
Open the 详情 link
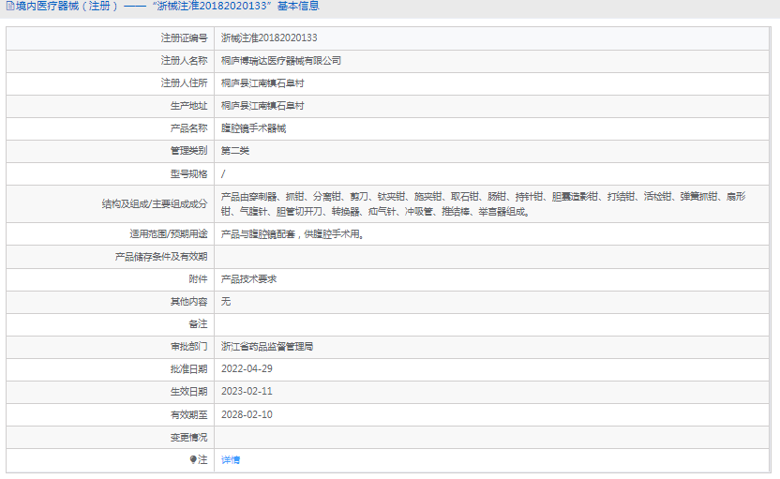[x=231, y=460]
